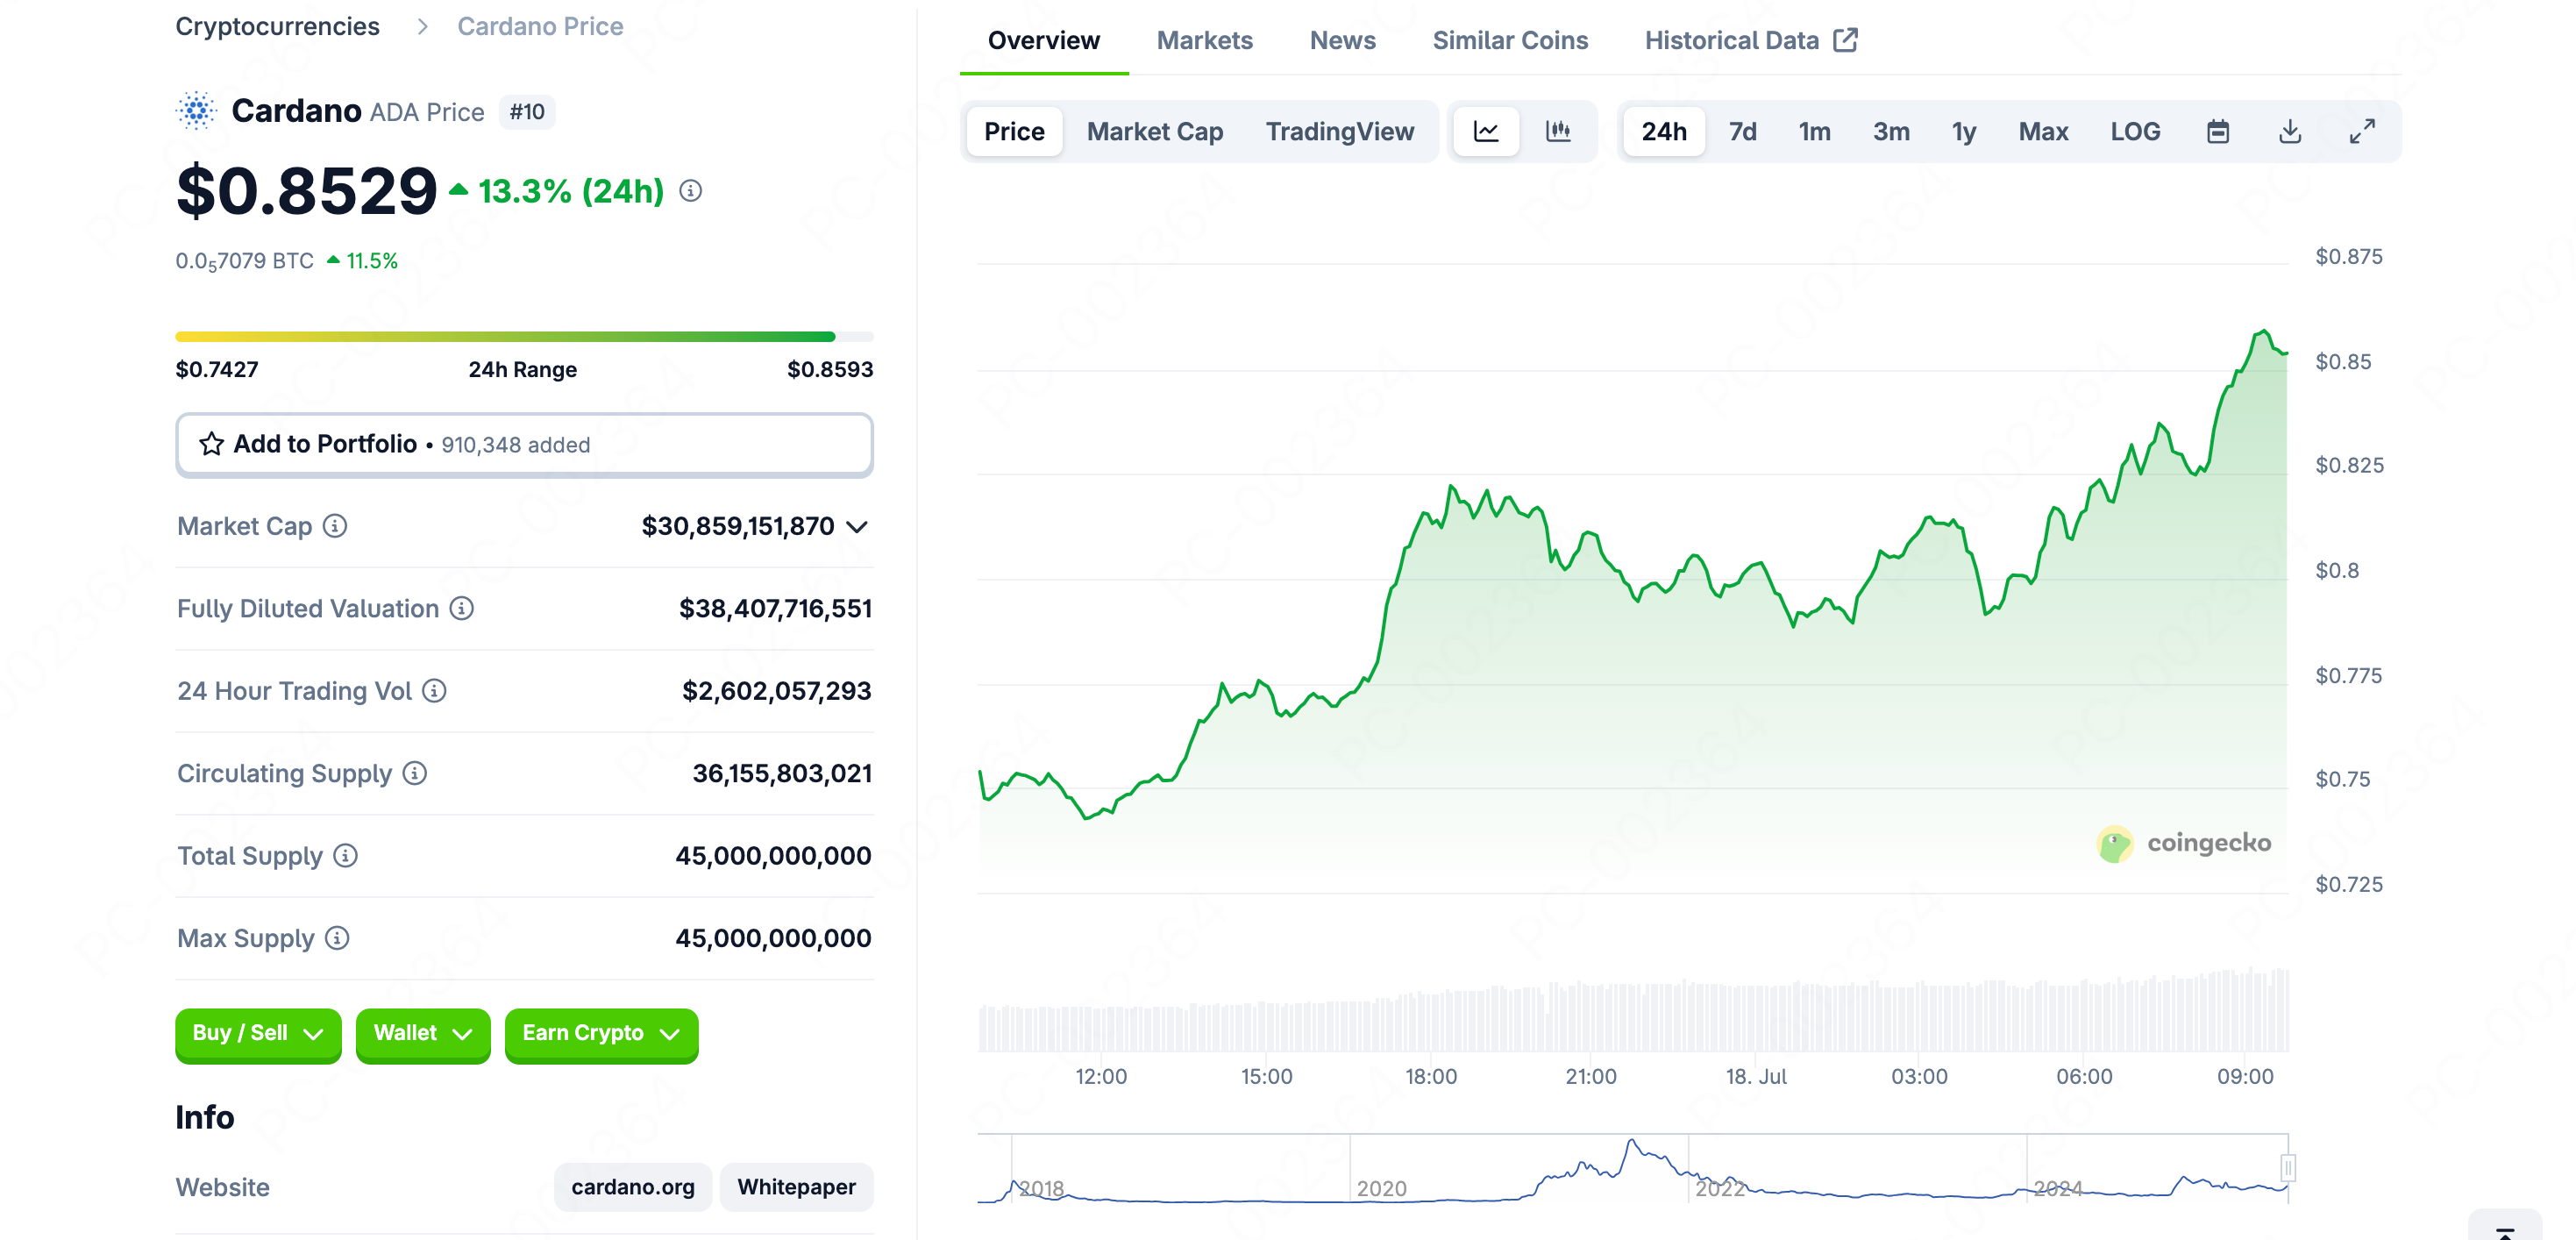Show Market Cap info tooltip icon
This screenshot has height=1240, width=2576.
(335, 526)
